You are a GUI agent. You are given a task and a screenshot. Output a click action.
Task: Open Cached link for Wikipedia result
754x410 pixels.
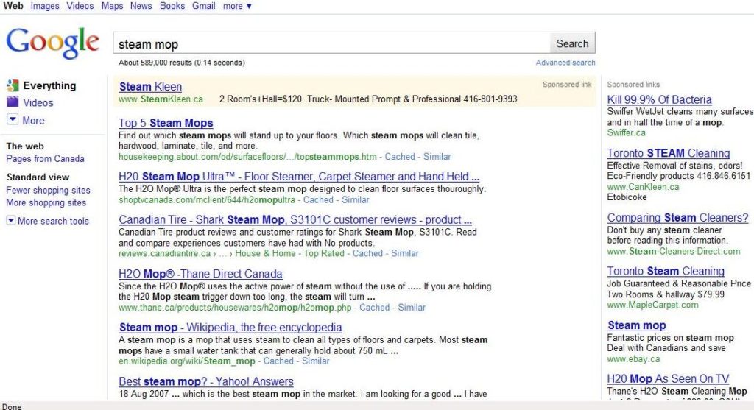(x=278, y=361)
